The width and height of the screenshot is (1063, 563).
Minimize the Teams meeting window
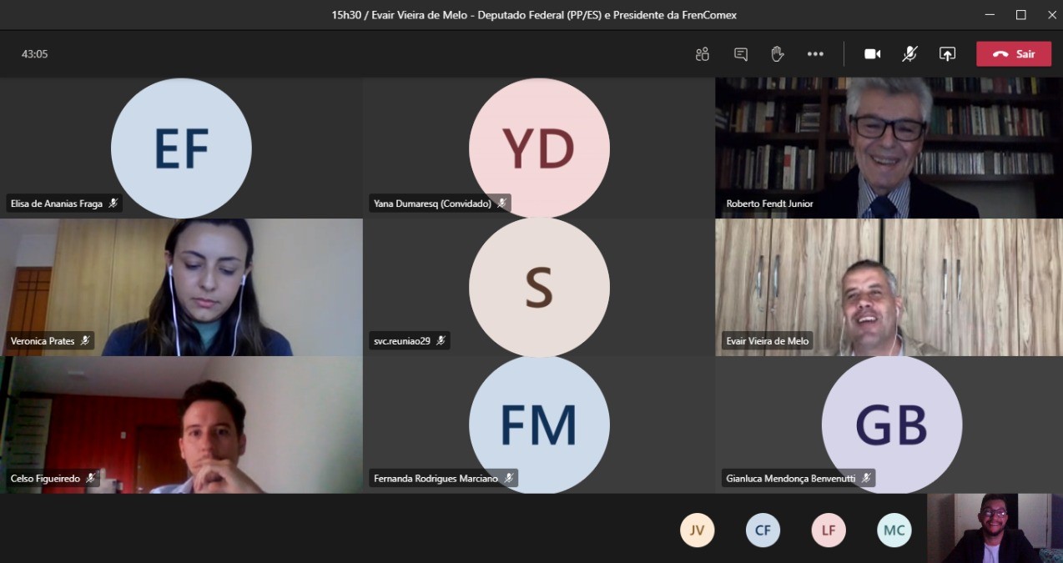coord(990,15)
